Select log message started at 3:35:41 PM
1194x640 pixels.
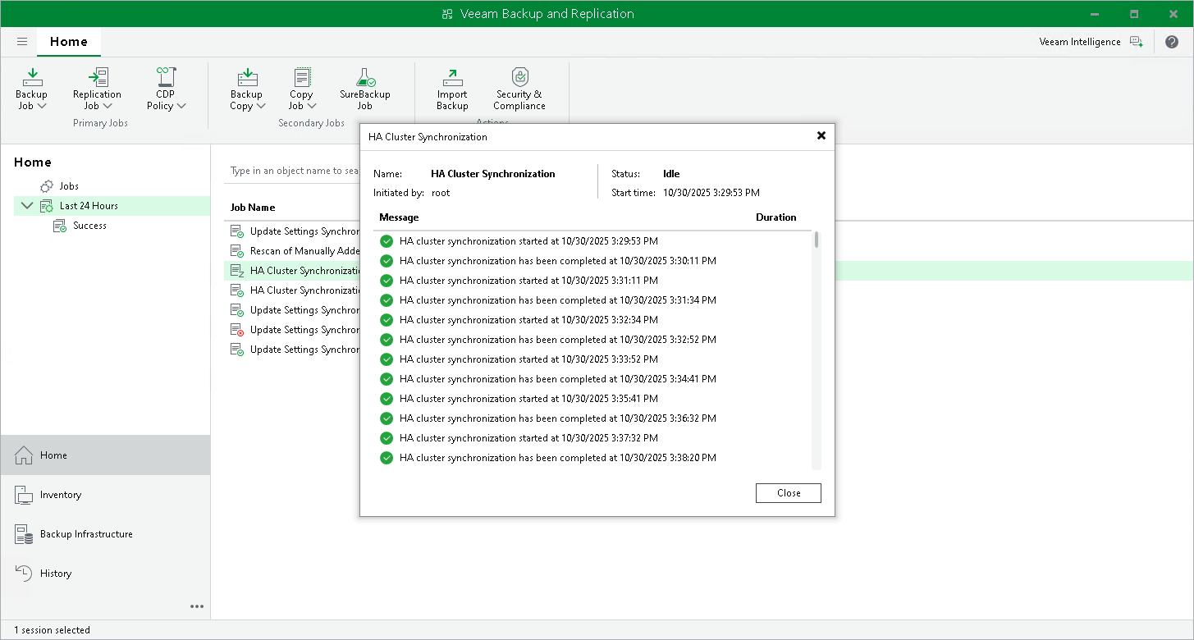click(x=528, y=399)
